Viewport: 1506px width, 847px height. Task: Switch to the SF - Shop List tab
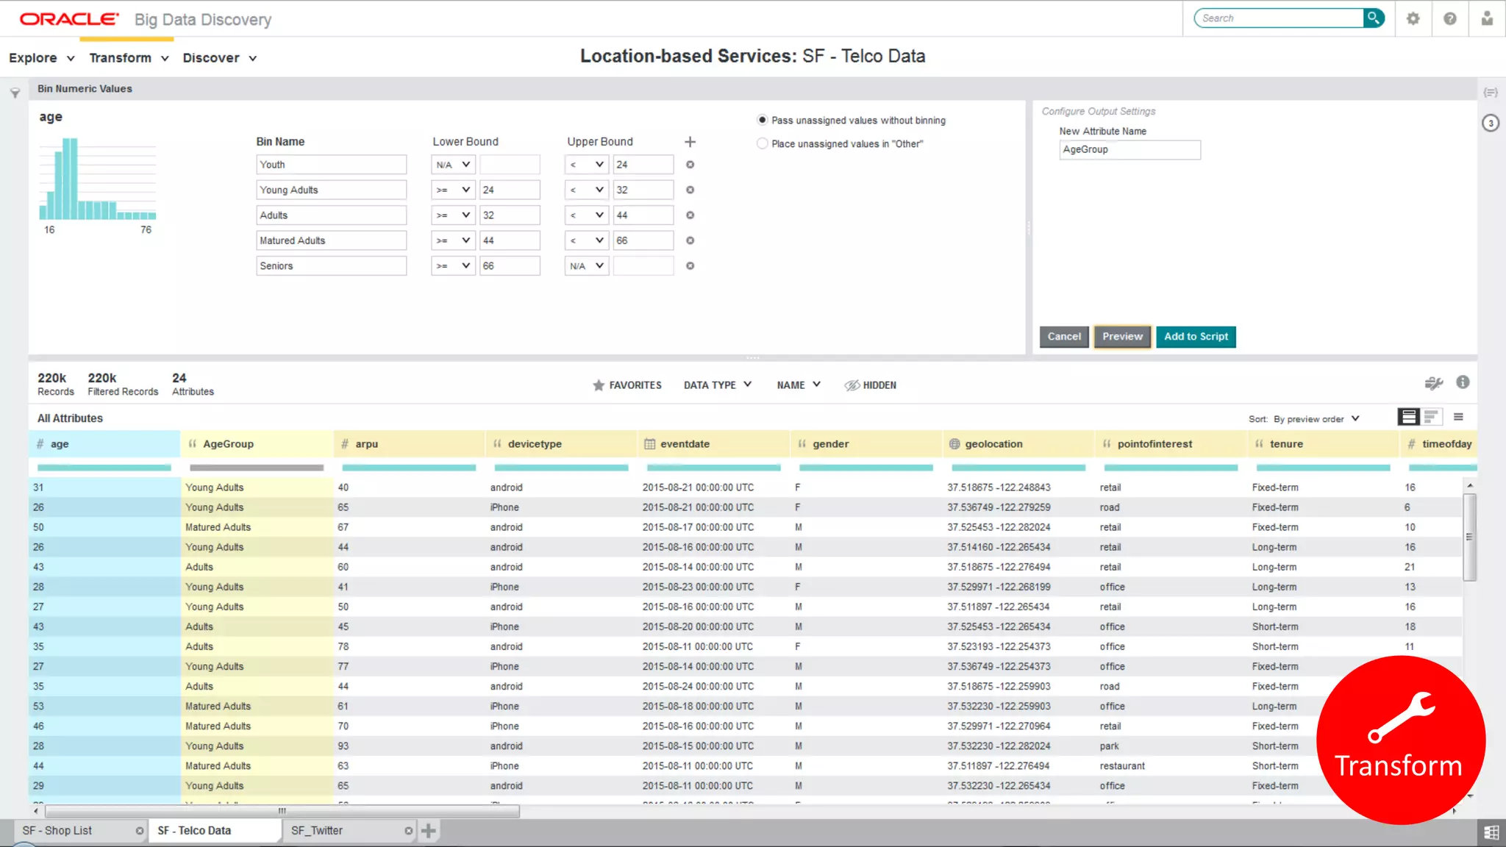[x=57, y=831]
